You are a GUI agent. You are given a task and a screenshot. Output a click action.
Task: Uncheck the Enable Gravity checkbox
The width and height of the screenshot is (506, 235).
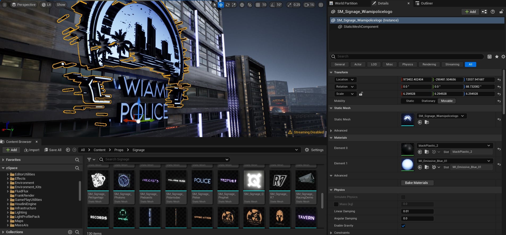[403, 226]
